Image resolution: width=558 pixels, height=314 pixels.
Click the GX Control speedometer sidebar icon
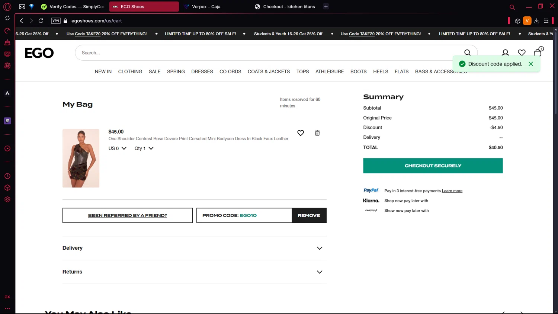point(7,31)
